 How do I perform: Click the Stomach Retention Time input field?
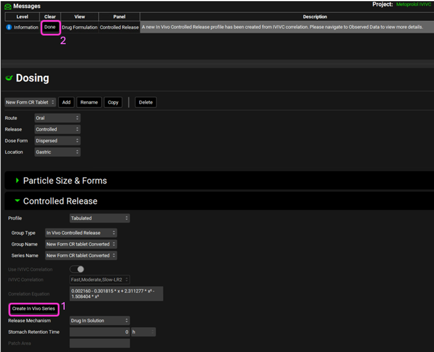point(100,332)
